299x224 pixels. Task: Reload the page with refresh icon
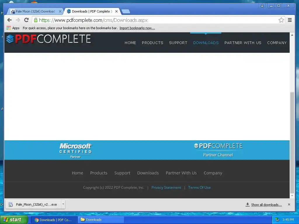pos(26,20)
